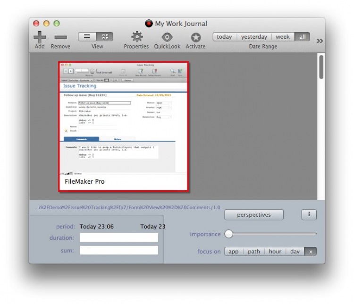354x304 pixels.
Task: Click the Activate star icon
Action: click(196, 37)
